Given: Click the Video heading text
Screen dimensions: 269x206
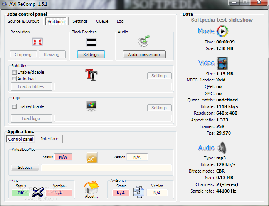Looking at the screenshot, I should (x=207, y=63).
